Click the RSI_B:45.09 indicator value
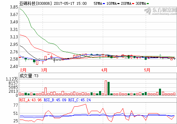The height and width of the screenshot is (124, 177). [x=55, y=100]
